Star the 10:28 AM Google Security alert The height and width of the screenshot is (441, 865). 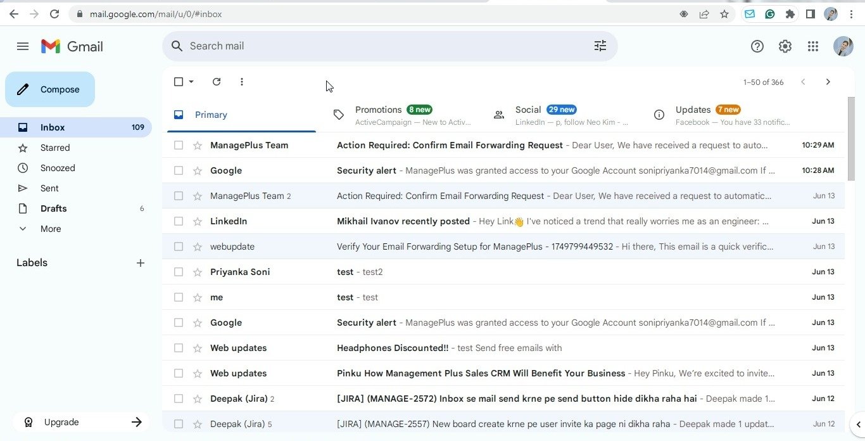pos(198,170)
